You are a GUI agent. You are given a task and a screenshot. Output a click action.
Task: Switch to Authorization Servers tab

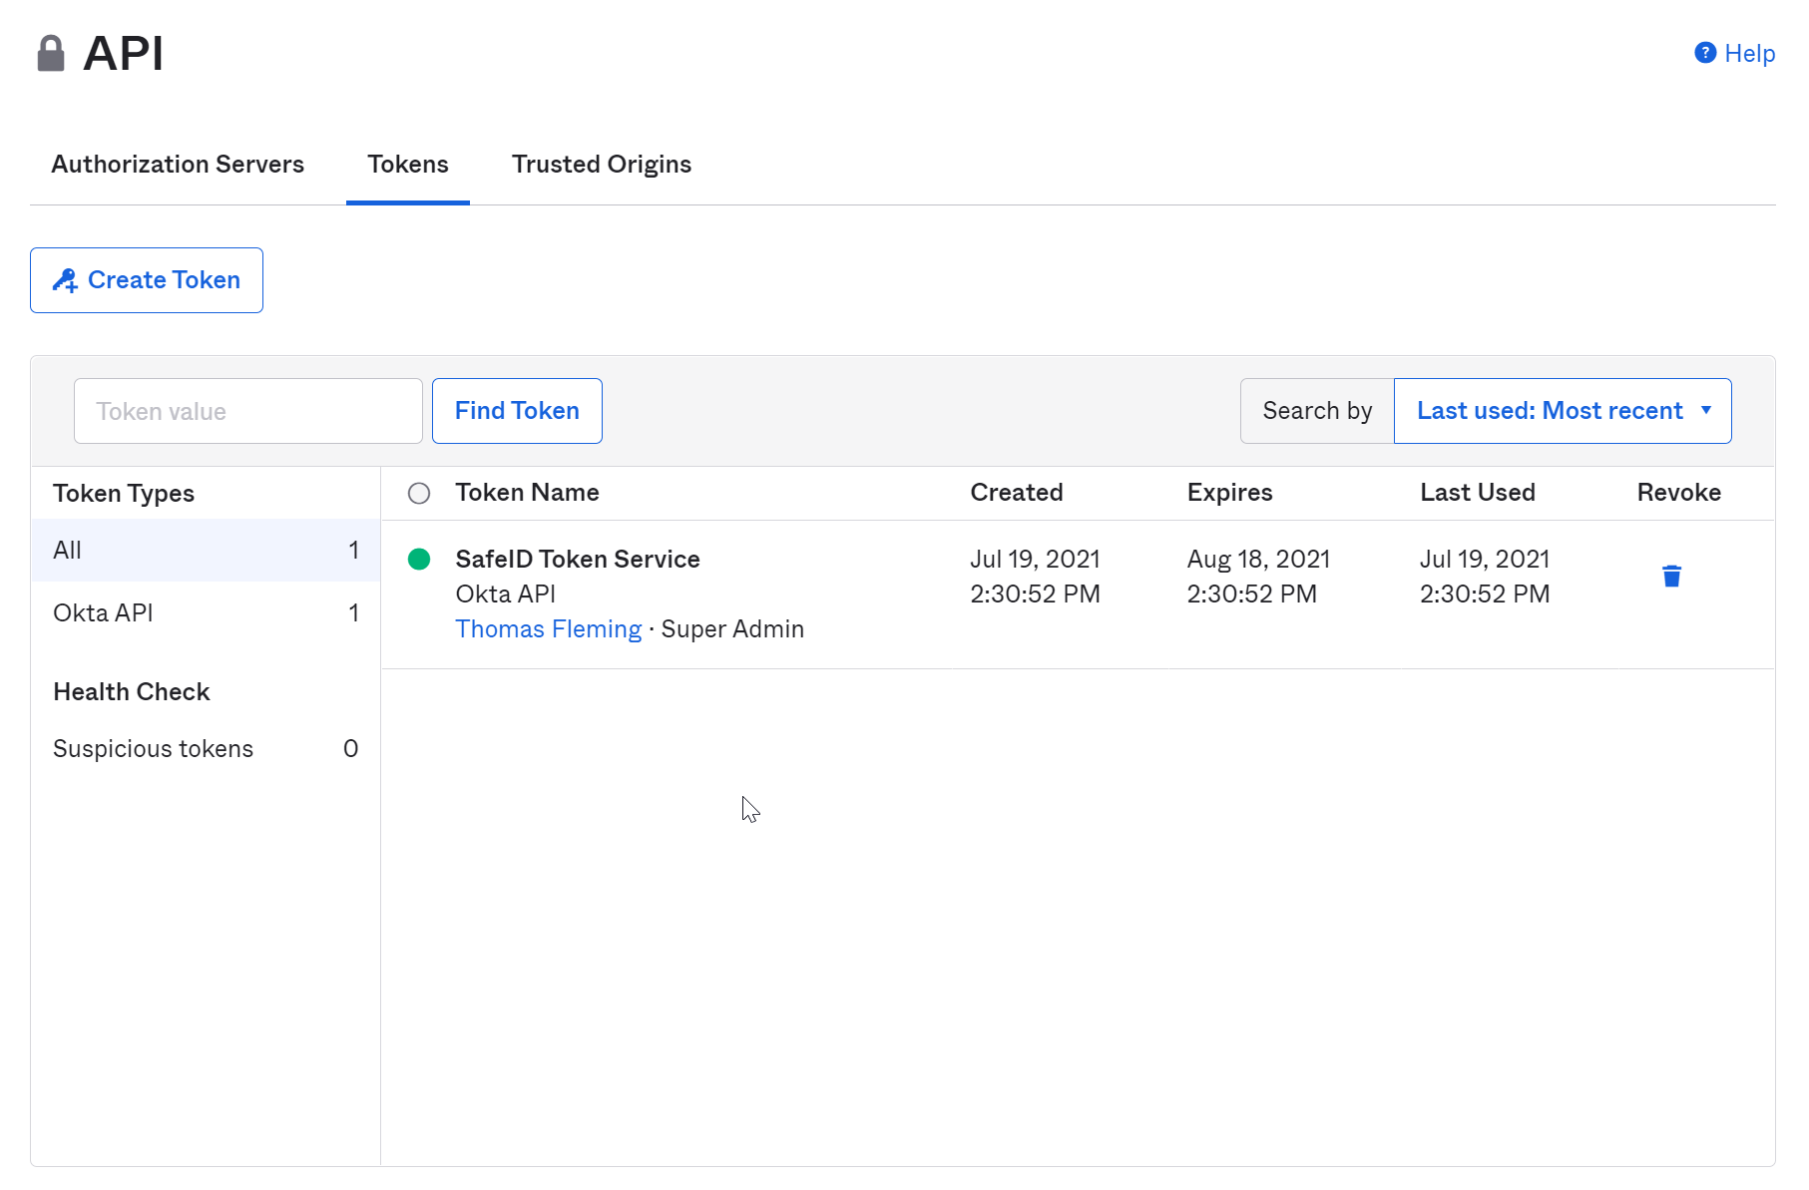[178, 165]
